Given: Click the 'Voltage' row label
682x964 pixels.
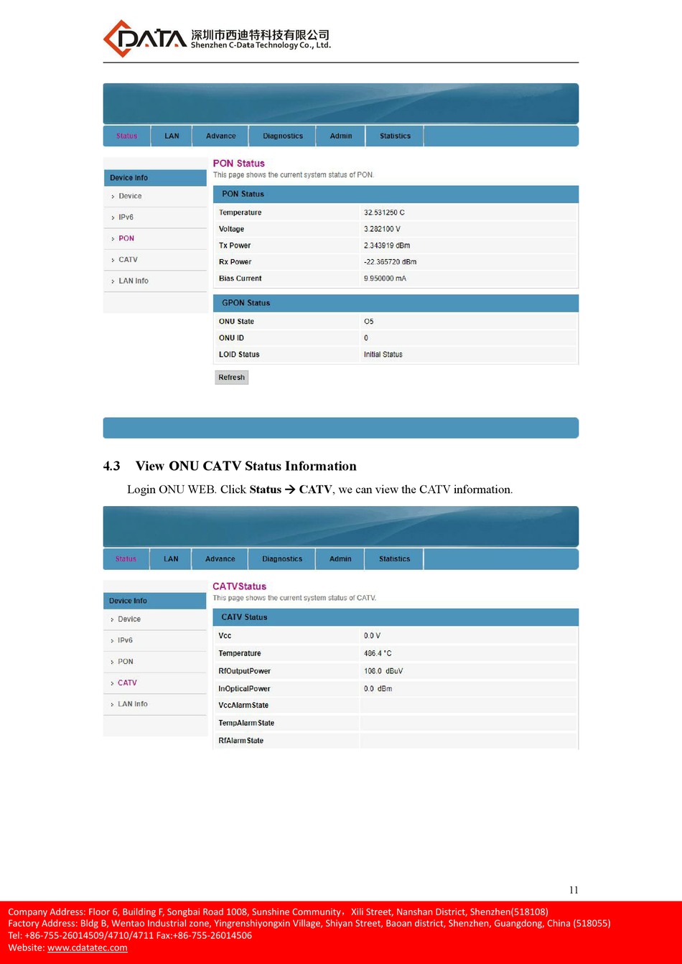Looking at the screenshot, I should (231, 229).
